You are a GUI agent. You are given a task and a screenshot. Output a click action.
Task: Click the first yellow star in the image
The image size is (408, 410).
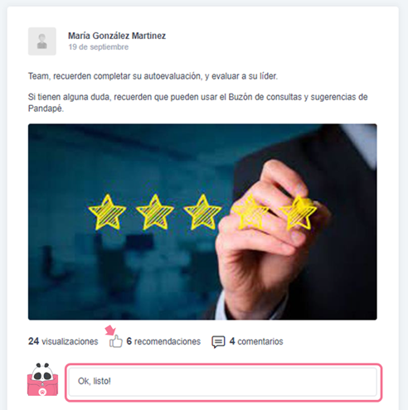click(107, 212)
